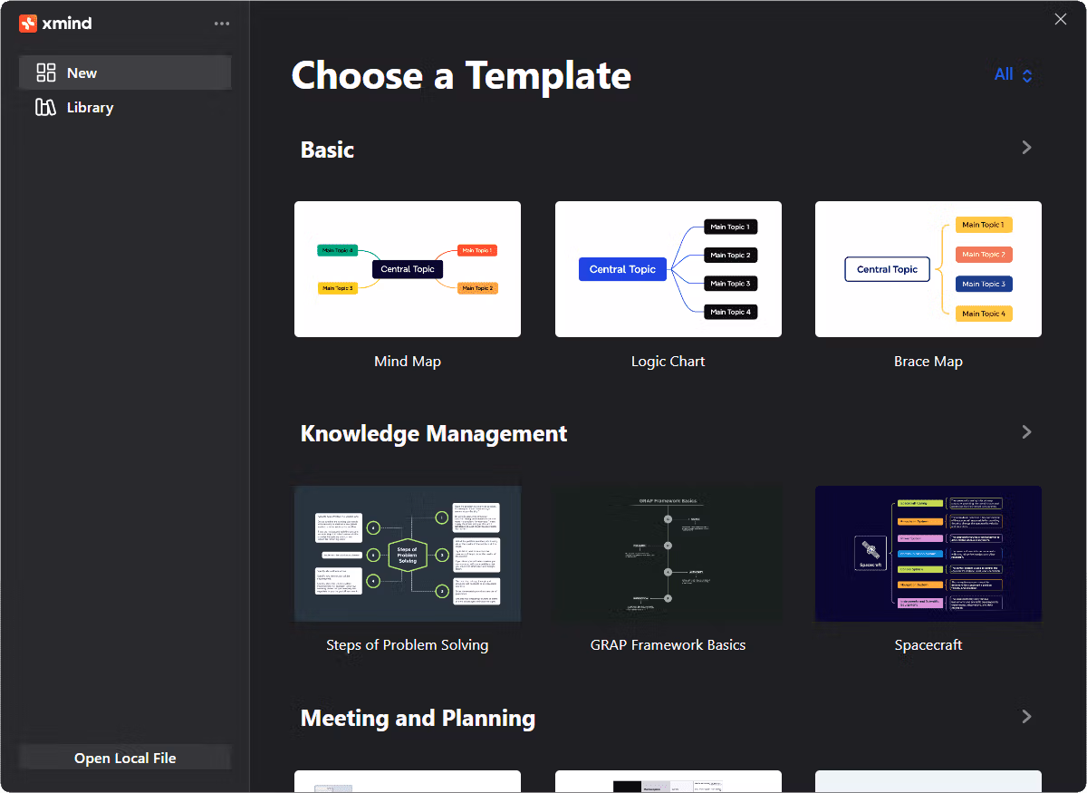Expand Meeting and Planning section chevron
1087x793 pixels.
pyautogui.click(x=1026, y=717)
